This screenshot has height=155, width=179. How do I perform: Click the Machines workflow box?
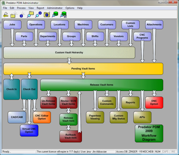click(83, 25)
